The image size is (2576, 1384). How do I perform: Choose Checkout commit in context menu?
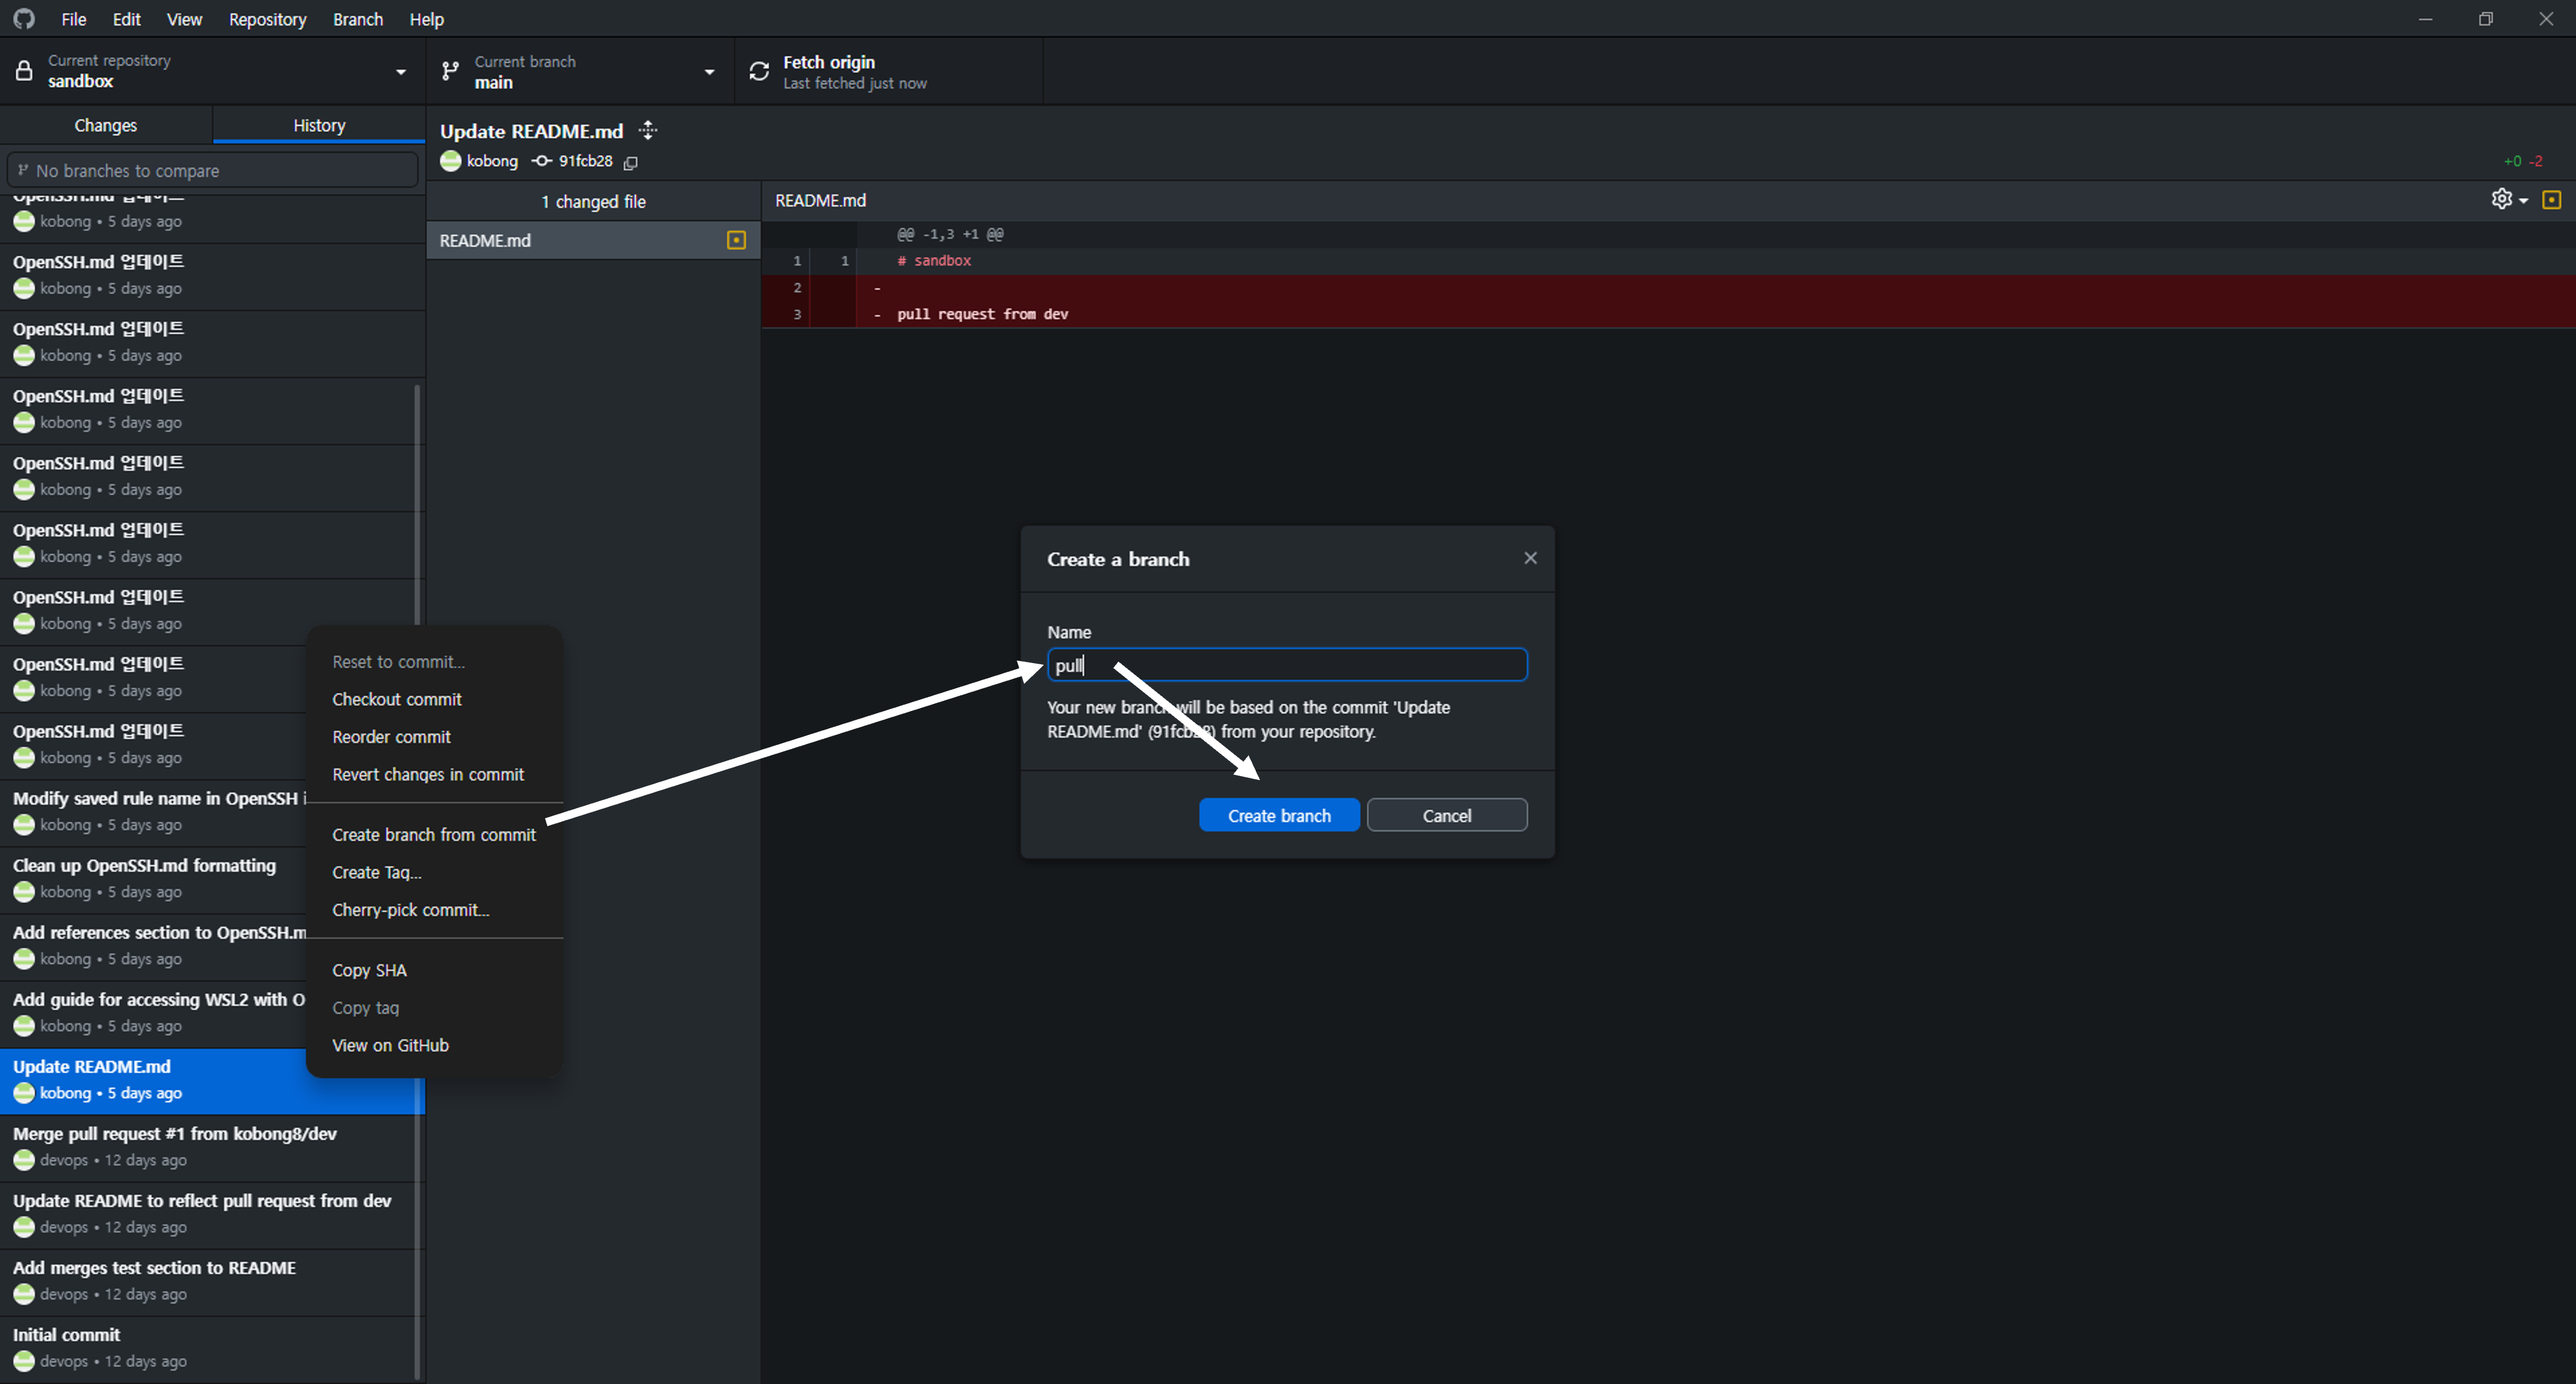point(396,699)
